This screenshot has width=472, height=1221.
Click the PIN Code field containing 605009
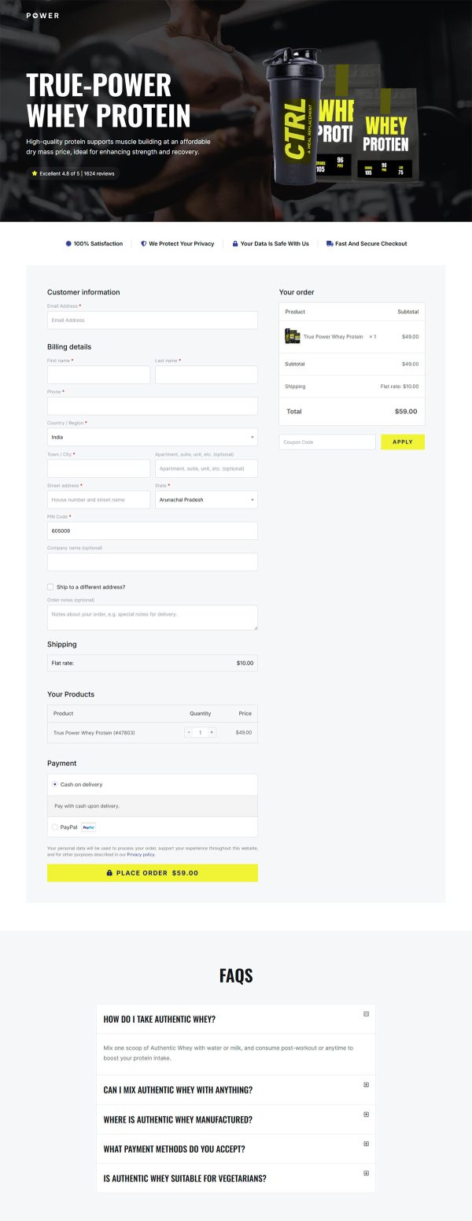153,531
